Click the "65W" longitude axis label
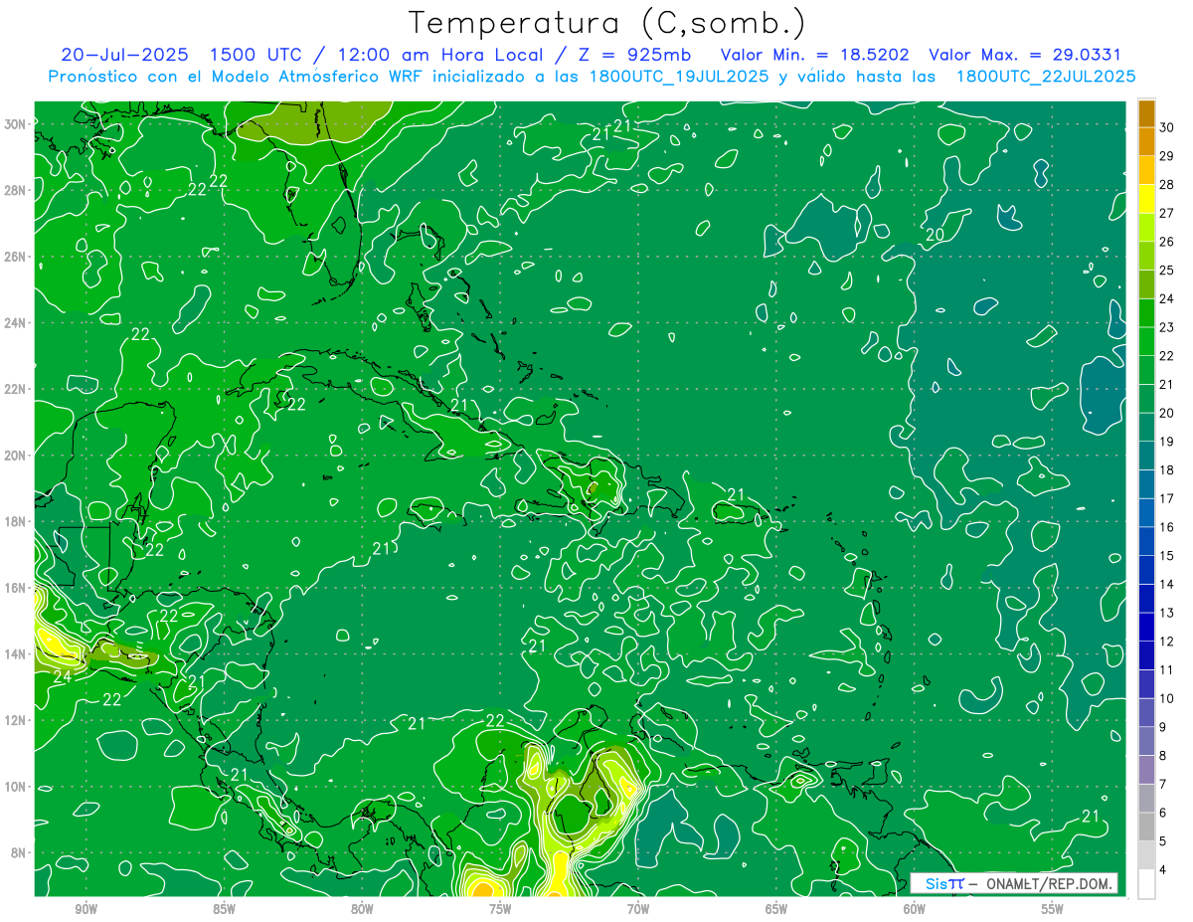The image size is (1193, 922). 776,909
